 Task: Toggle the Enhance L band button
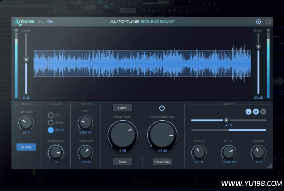pos(248,112)
